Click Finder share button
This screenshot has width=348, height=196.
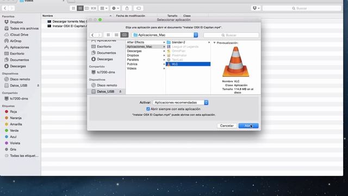(127, 8)
